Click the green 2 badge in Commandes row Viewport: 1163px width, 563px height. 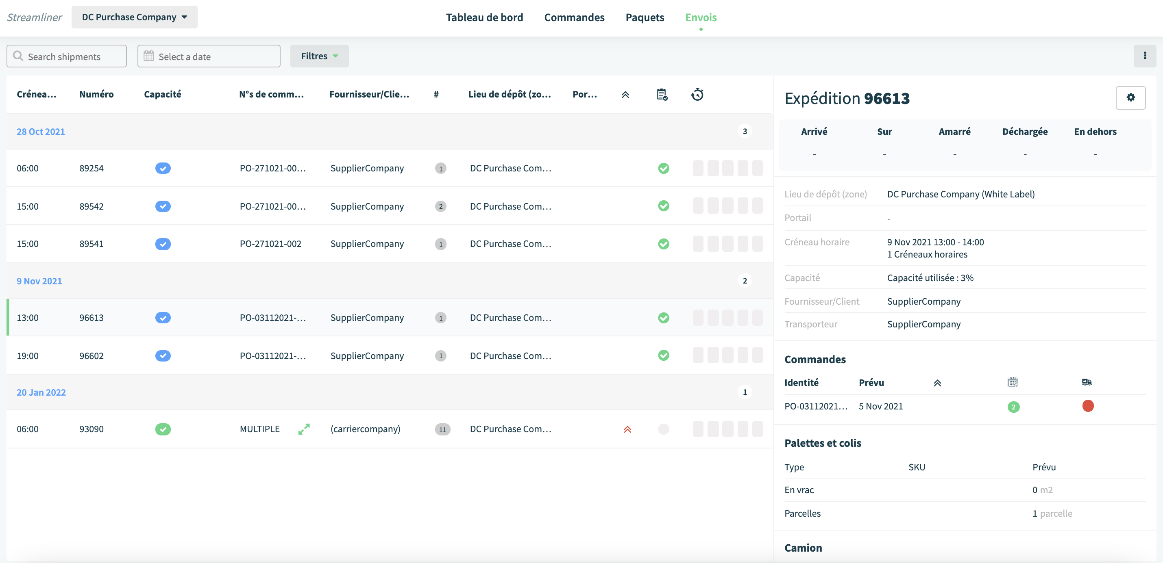click(x=1013, y=407)
